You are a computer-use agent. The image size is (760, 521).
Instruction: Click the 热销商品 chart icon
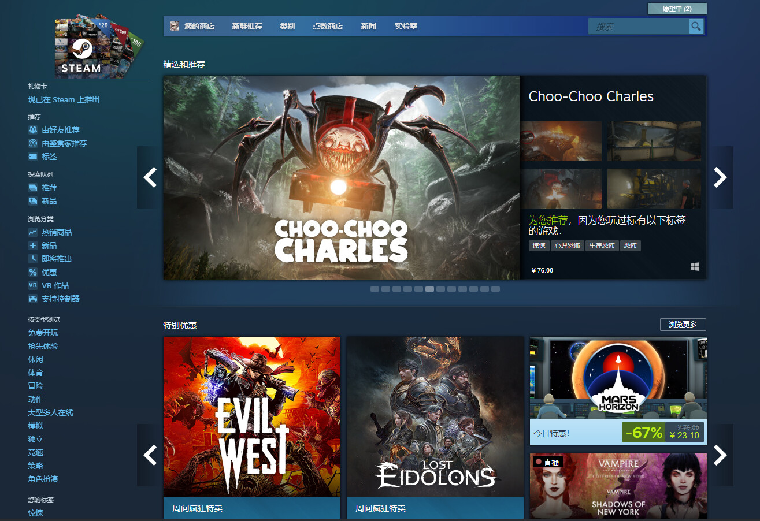pos(33,232)
